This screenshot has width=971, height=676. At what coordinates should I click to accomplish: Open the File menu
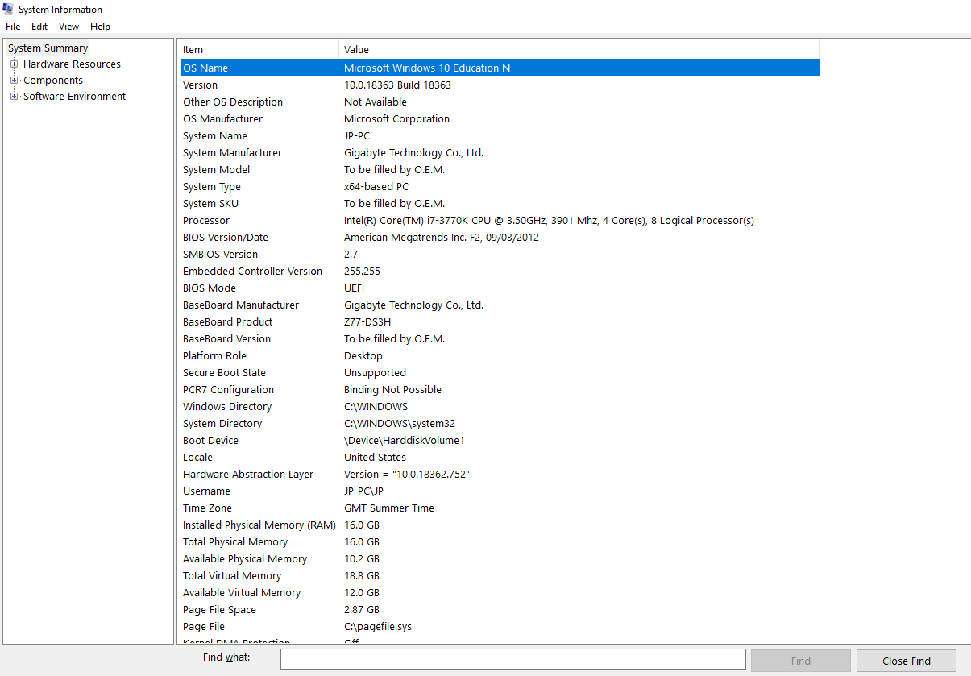point(13,27)
